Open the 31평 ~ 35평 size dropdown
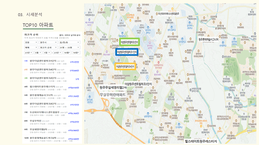 69,48
